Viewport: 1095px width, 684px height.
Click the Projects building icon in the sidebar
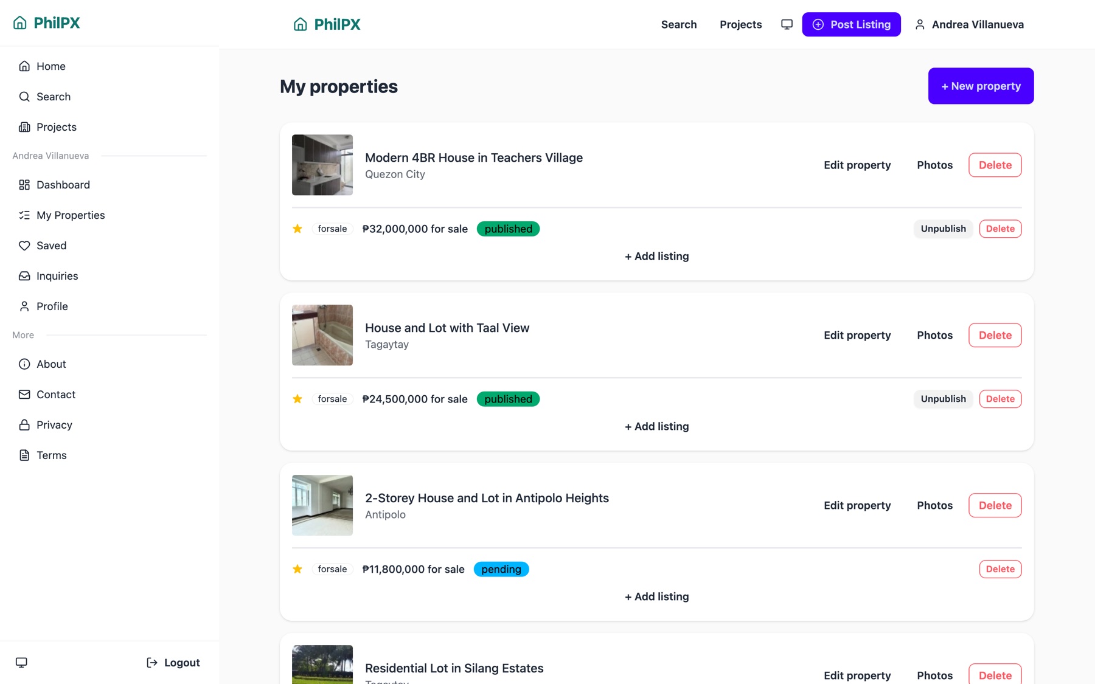24,127
